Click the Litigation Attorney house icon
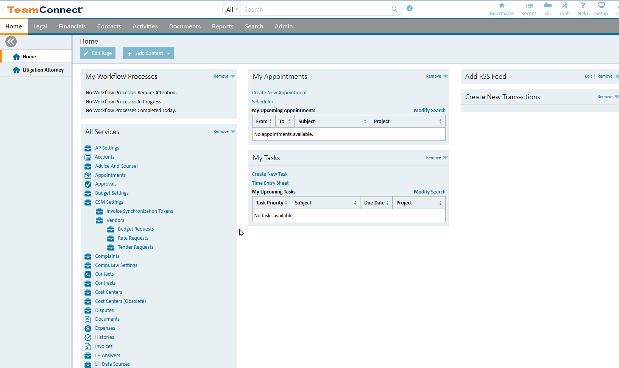The height and width of the screenshot is (368, 619). [16, 70]
